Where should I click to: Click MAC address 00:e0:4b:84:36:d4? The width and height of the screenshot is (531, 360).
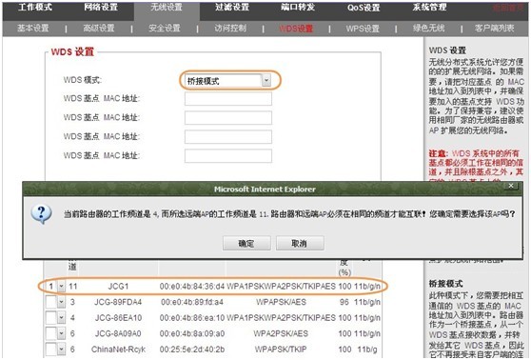[x=192, y=287]
